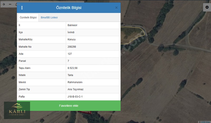Switch to the Bina/BB Listesi tab
The width and height of the screenshot is (211, 123).
49,17
